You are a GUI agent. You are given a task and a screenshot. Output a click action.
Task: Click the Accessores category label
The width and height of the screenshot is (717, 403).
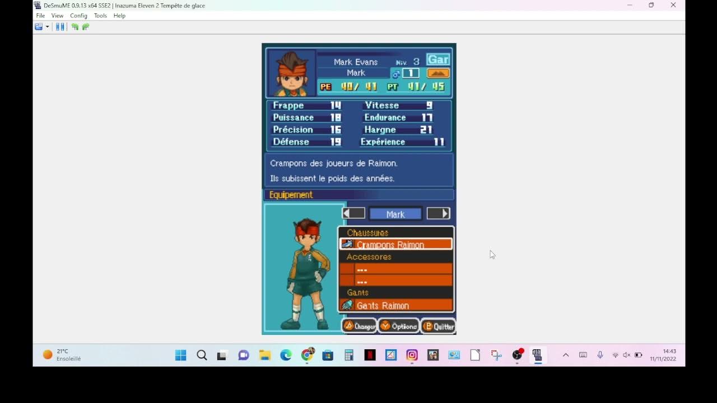pyautogui.click(x=369, y=256)
